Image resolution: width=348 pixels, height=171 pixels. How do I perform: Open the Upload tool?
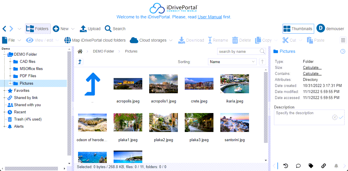[x=90, y=29]
